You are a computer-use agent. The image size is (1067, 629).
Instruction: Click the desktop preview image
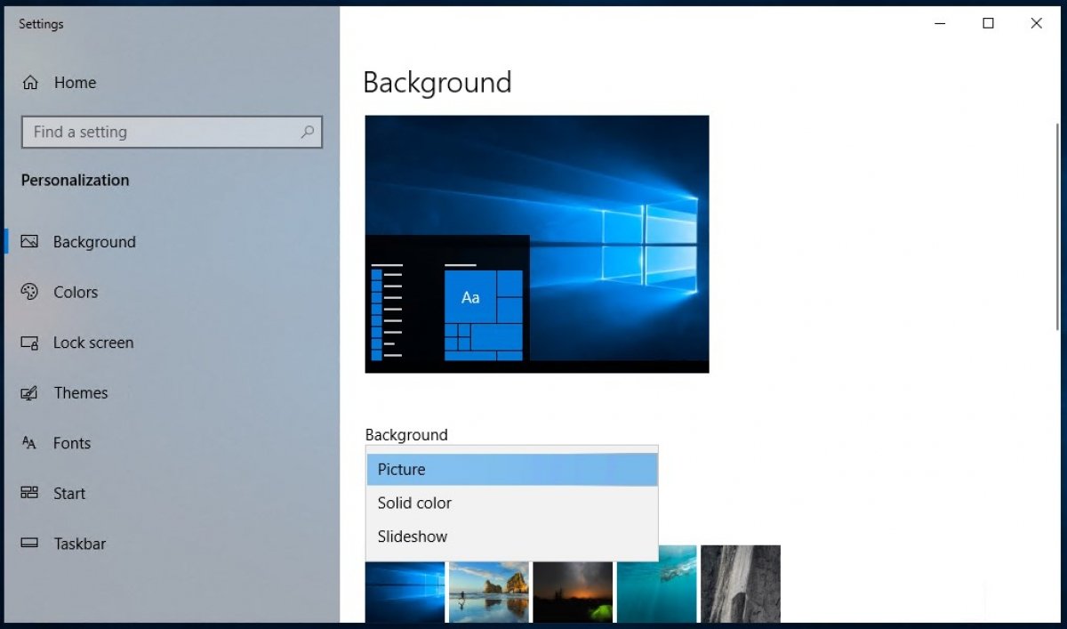point(537,243)
